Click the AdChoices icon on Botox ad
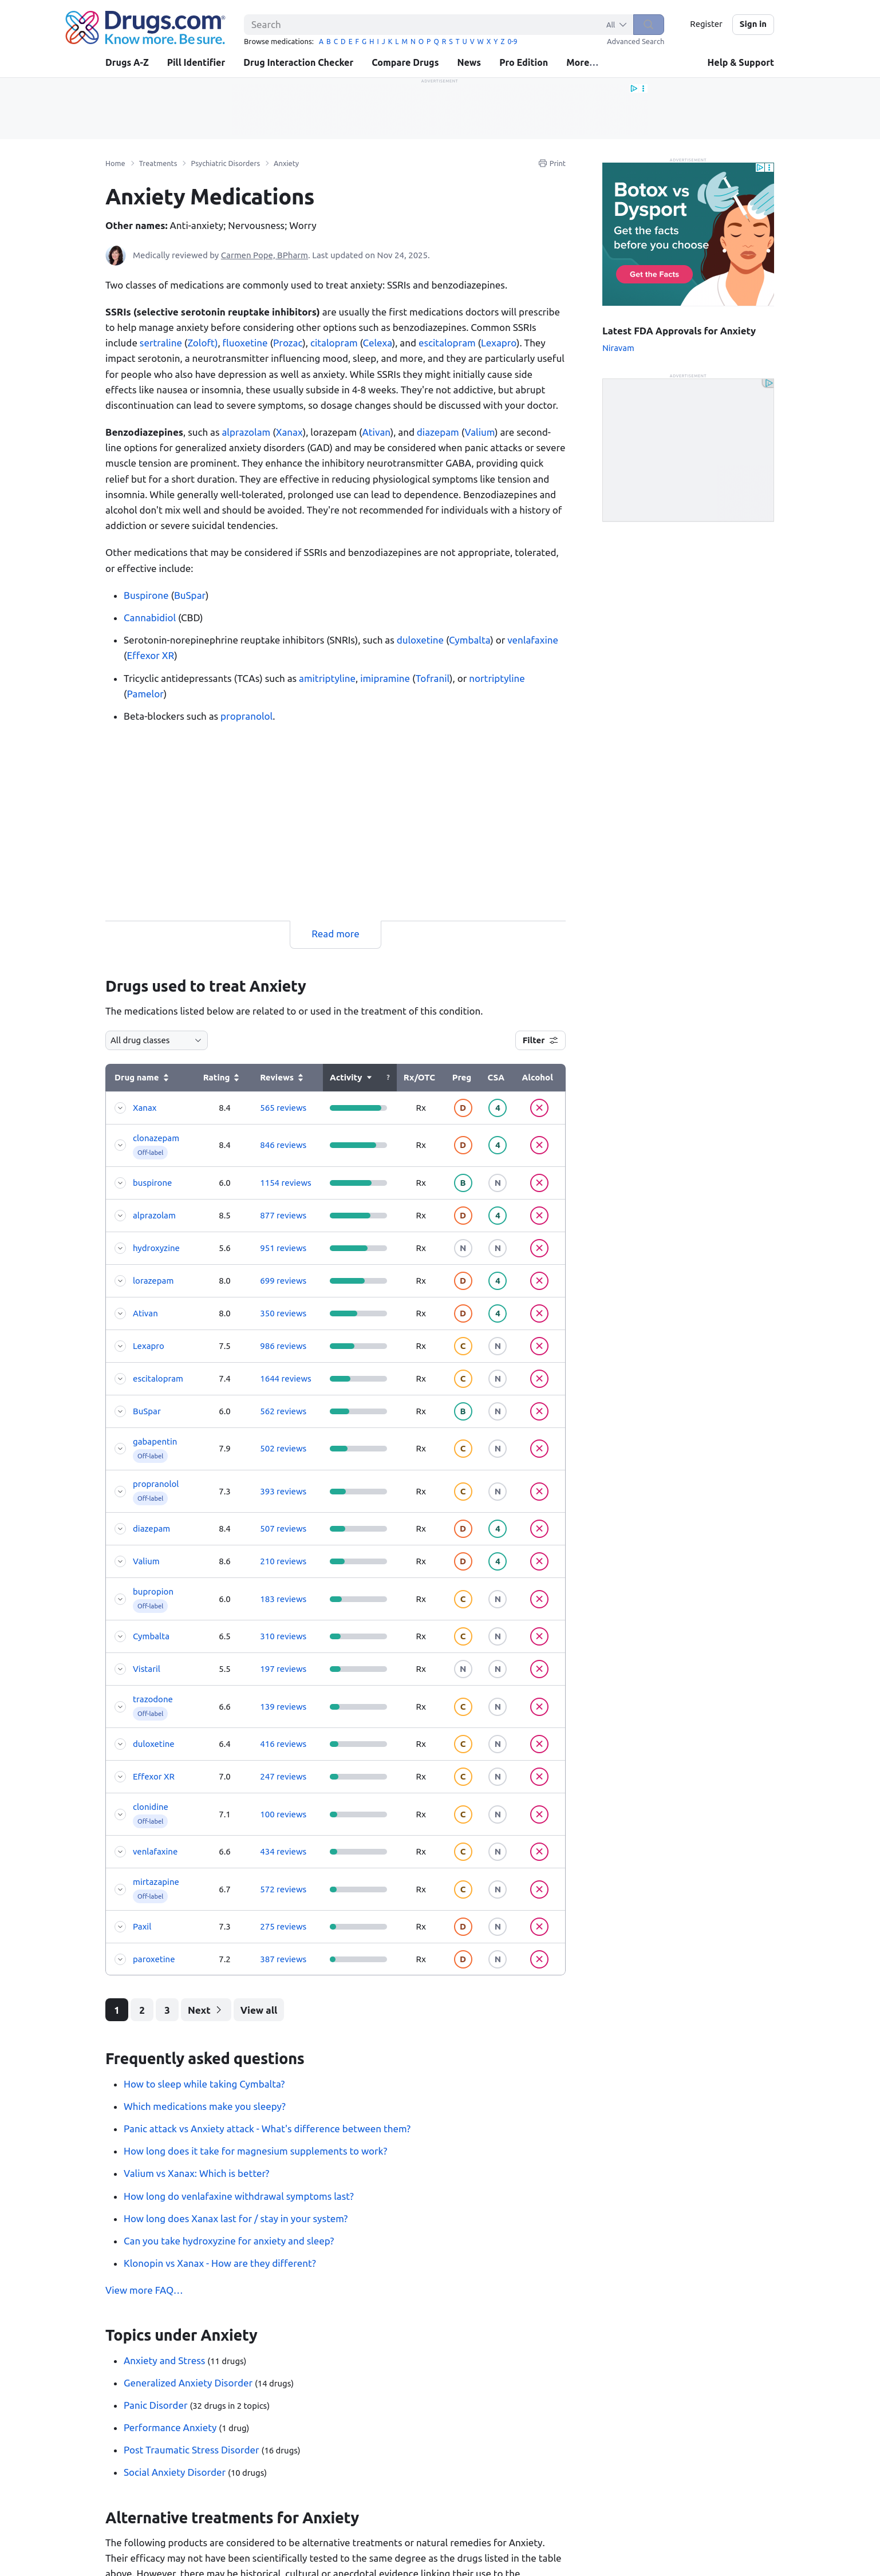 tap(760, 167)
